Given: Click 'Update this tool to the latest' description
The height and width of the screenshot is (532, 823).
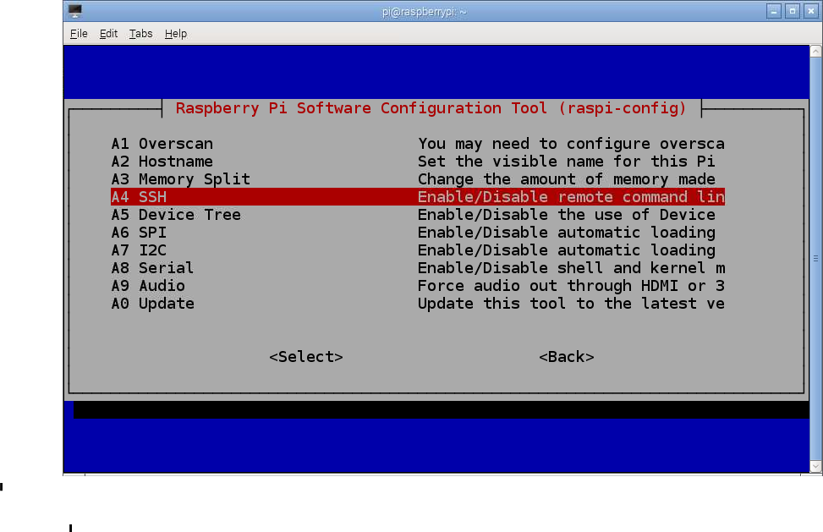Looking at the screenshot, I should [x=557, y=304].
